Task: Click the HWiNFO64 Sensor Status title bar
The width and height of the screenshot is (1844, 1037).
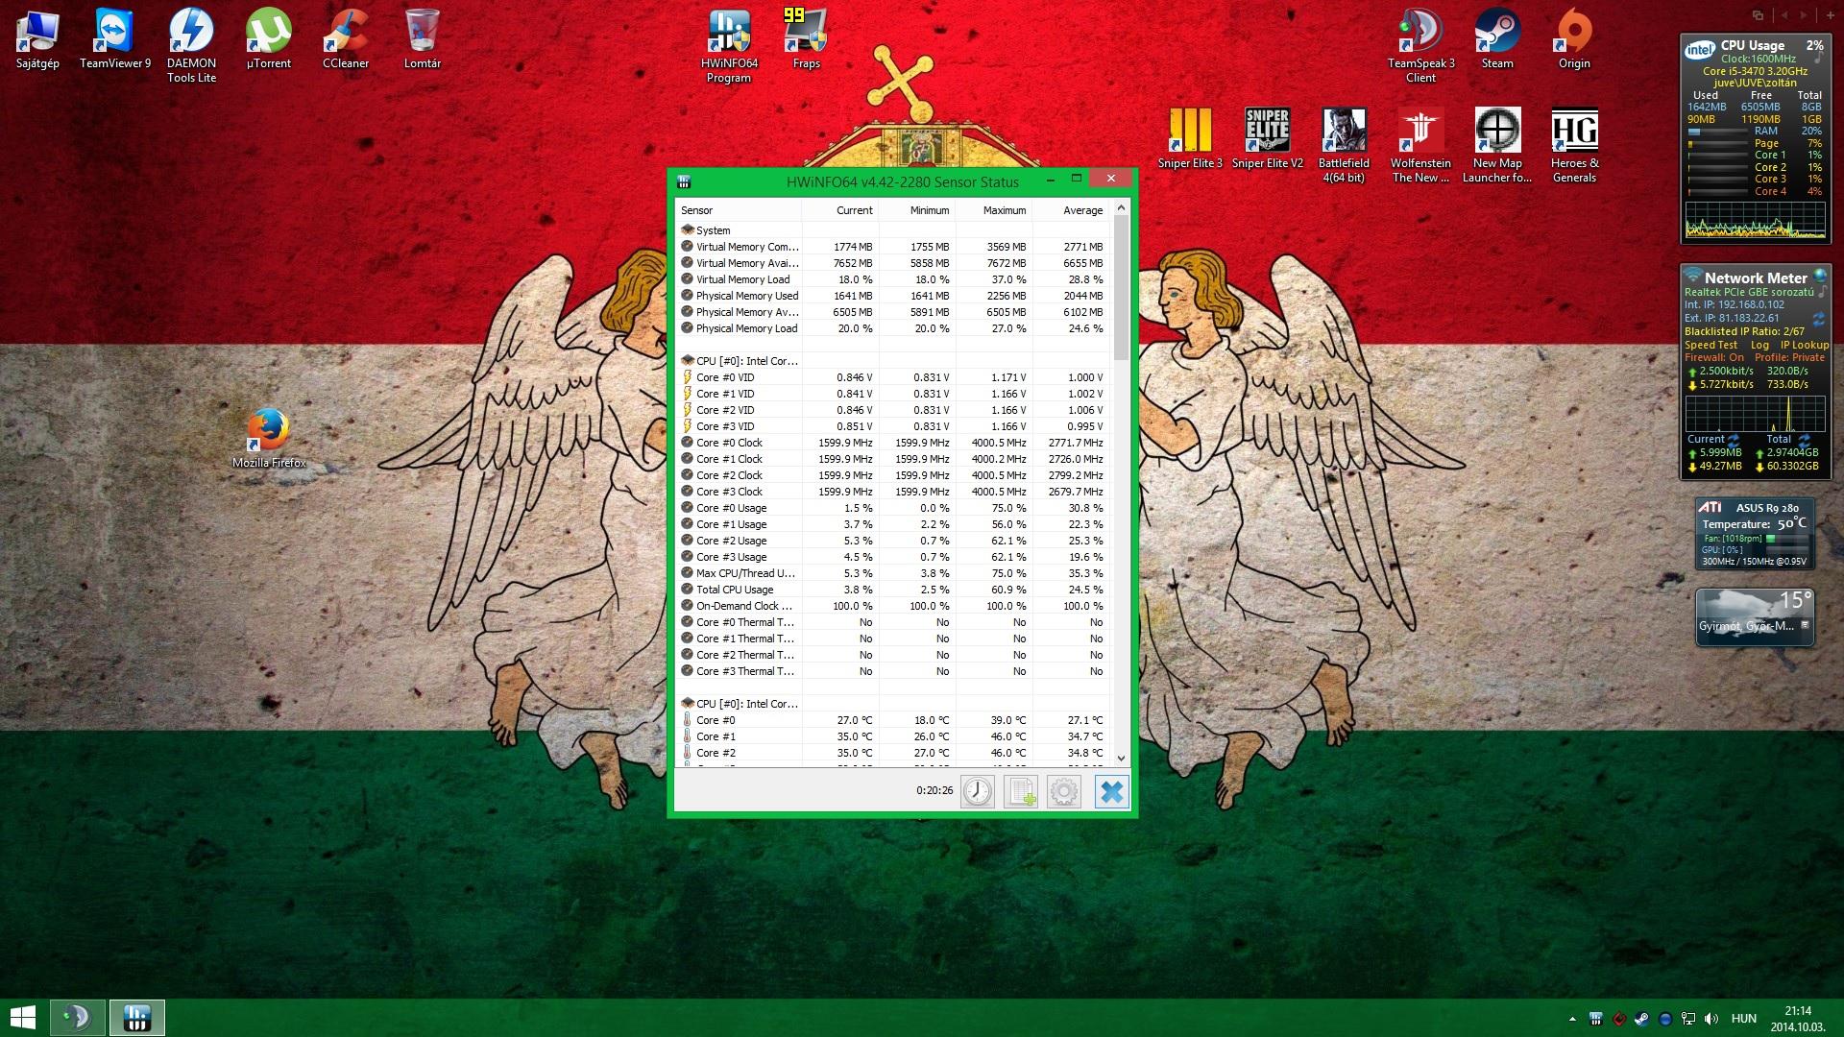Action: point(903,181)
